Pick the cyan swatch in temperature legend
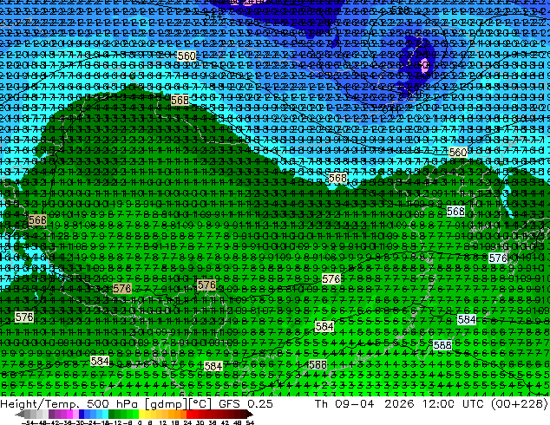Screen dimensions: 550x425 tap(105, 414)
